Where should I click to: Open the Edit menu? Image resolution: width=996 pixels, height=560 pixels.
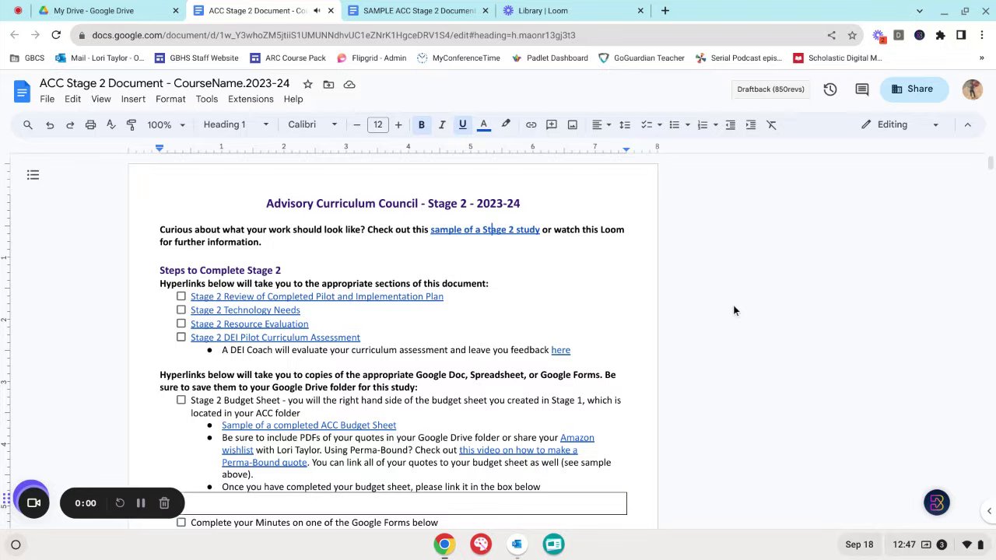point(72,99)
